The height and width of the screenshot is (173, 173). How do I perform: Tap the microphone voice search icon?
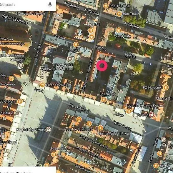click(50, 5)
